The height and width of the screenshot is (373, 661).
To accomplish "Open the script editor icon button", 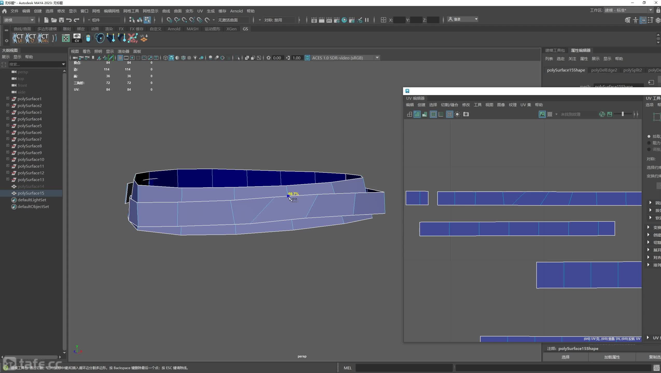I will coord(656,368).
